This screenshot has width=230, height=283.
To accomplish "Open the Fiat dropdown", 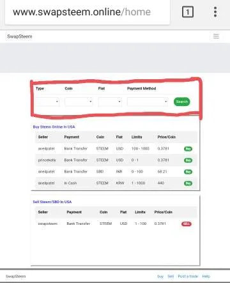I will click(110, 102).
